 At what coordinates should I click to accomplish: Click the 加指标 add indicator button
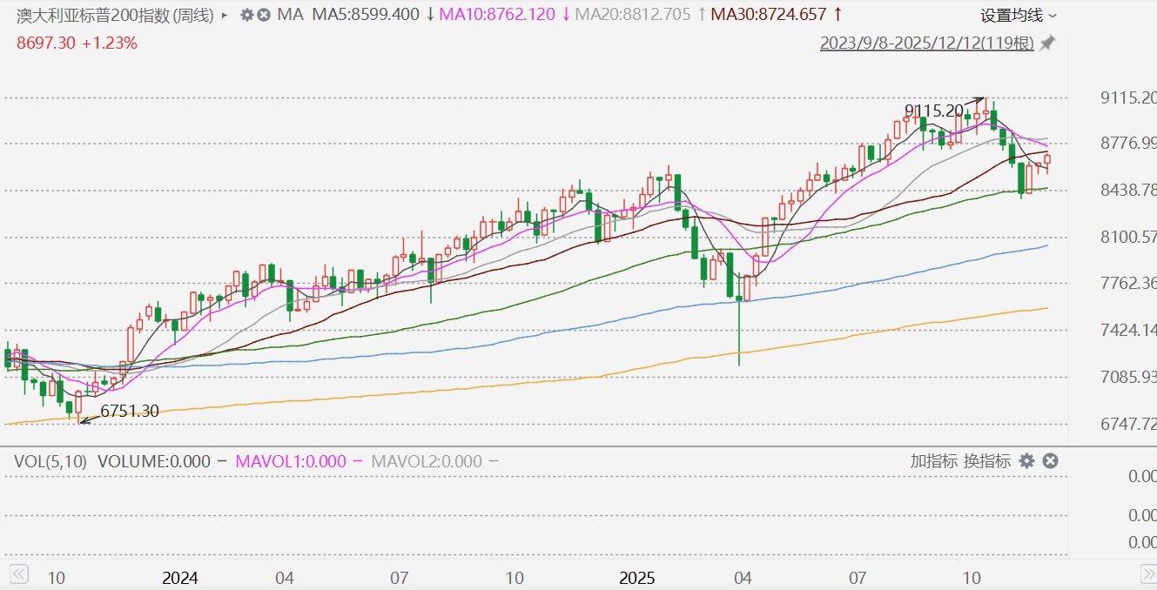point(933,460)
